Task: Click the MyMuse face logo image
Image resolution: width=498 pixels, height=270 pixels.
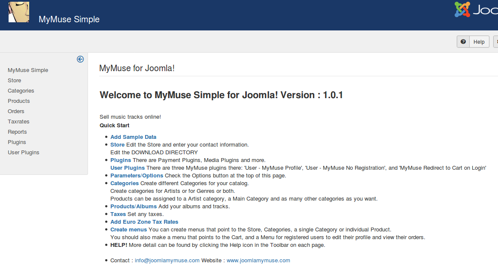Action: point(19,12)
